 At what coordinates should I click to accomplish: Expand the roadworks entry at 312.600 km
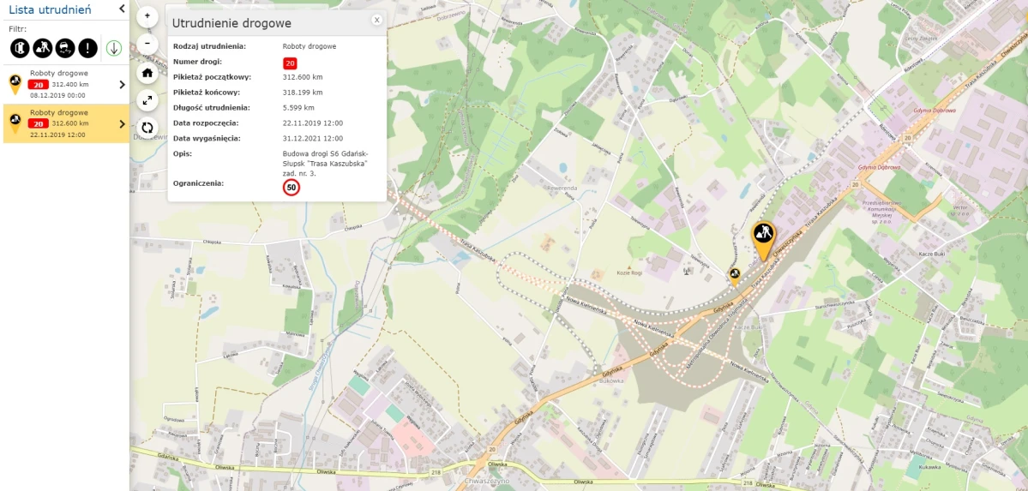pyautogui.click(x=122, y=124)
